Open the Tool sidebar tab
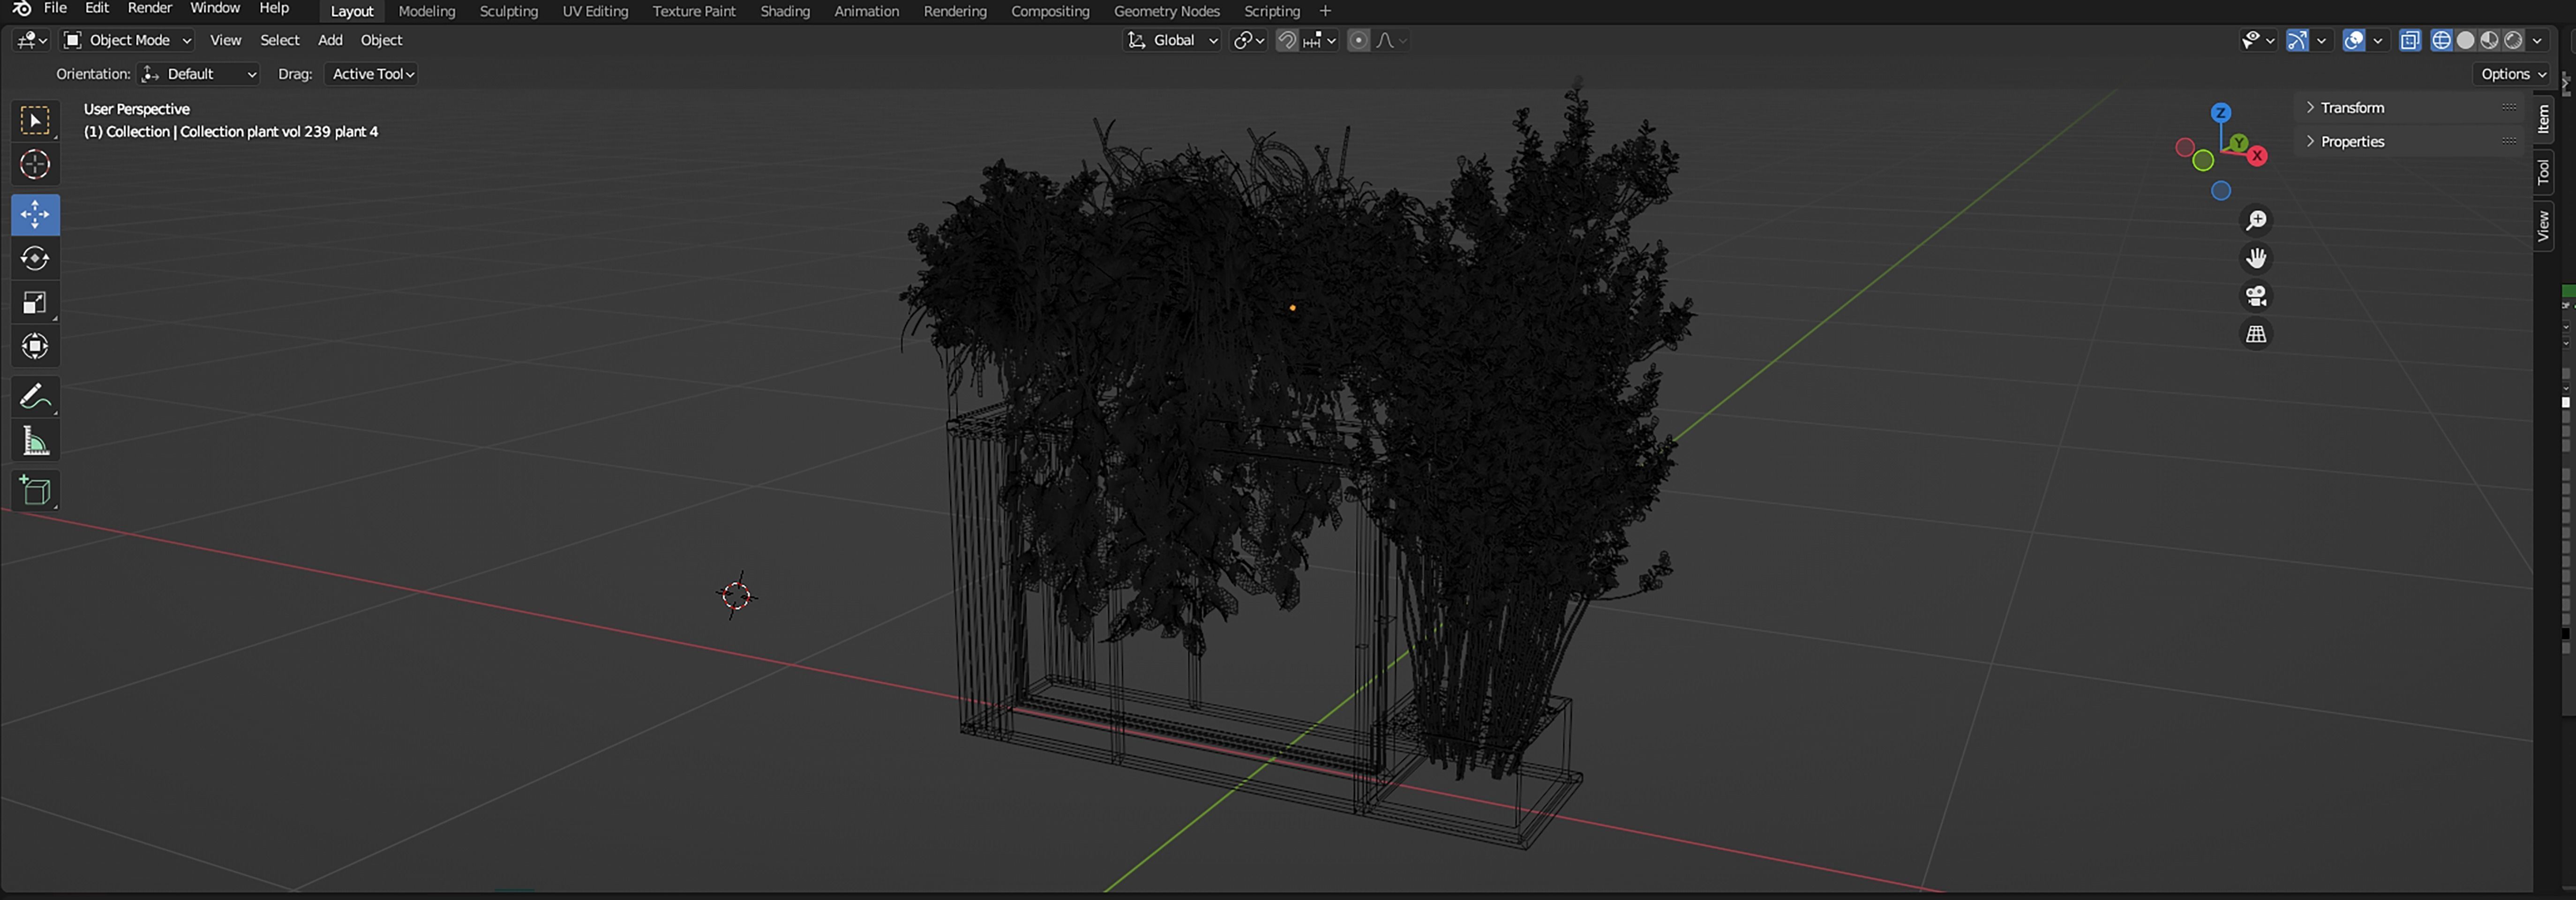Viewport: 2576px width, 900px height. 2543,172
